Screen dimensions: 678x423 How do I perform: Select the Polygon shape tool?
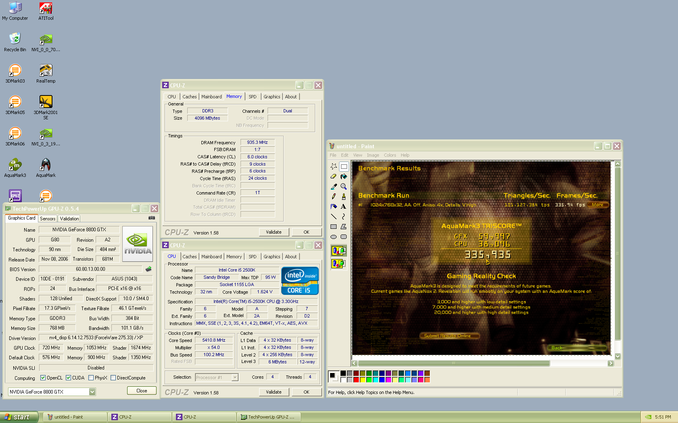point(344,227)
